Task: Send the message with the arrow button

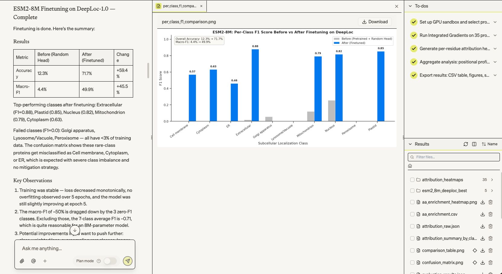Action: (x=128, y=261)
